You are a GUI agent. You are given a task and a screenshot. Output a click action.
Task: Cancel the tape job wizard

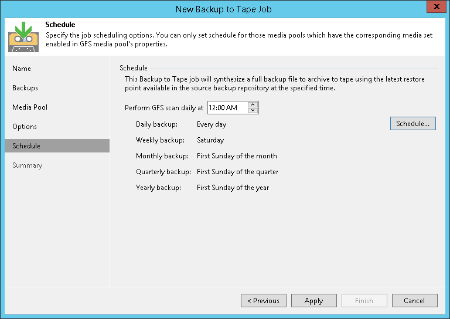[414, 301]
